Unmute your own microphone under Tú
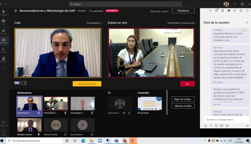This screenshot has height=144, width=251. click(129, 113)
